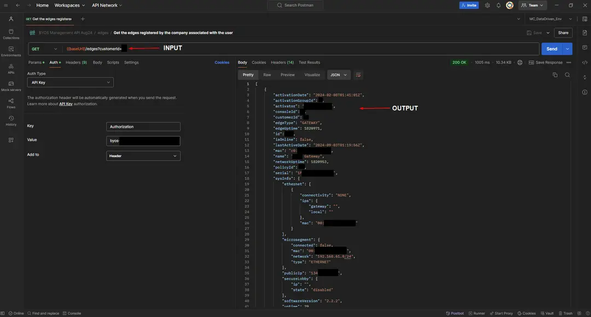Open the API Network dropdown

tap(107, 5)
